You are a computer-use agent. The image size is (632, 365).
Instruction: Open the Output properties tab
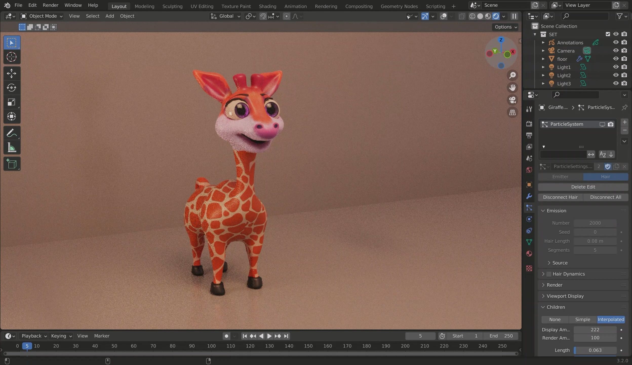[x=529, y=135]
